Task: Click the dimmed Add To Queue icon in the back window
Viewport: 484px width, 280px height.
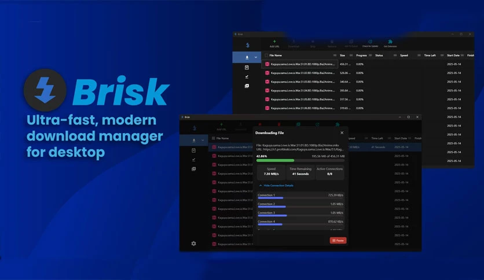Action: click(351, 42)
